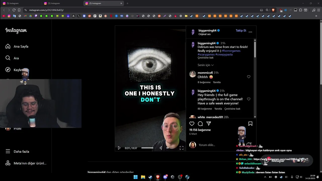The width and height of the screenshot is (322, 181).
Task: Show more bookmarks chevron
Action: [316, 16]
